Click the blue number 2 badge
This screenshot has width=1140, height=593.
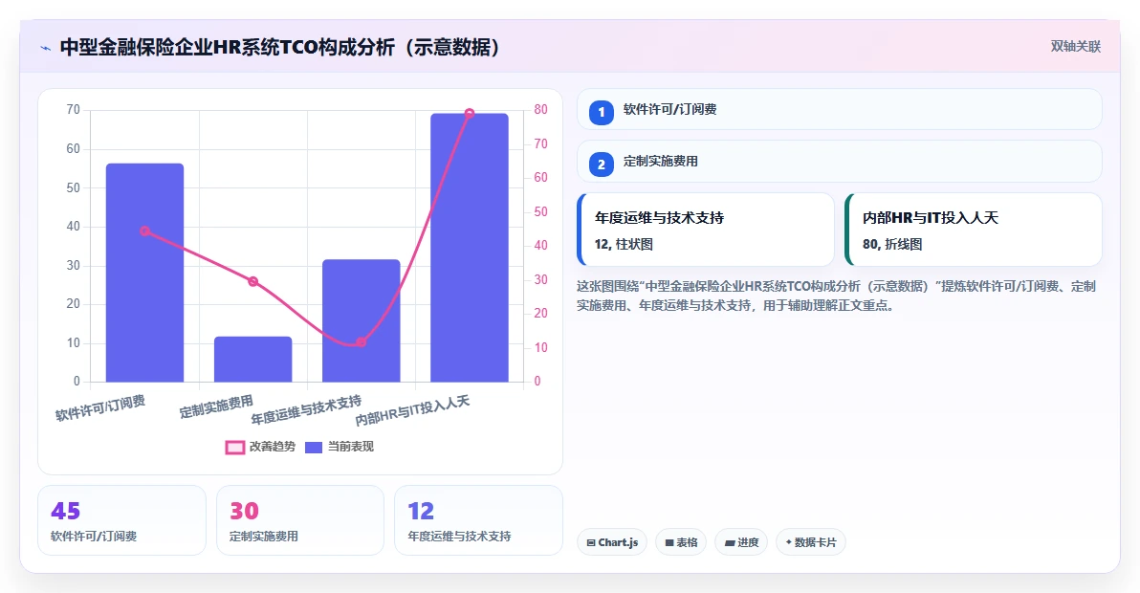click(x=602, y=165)
